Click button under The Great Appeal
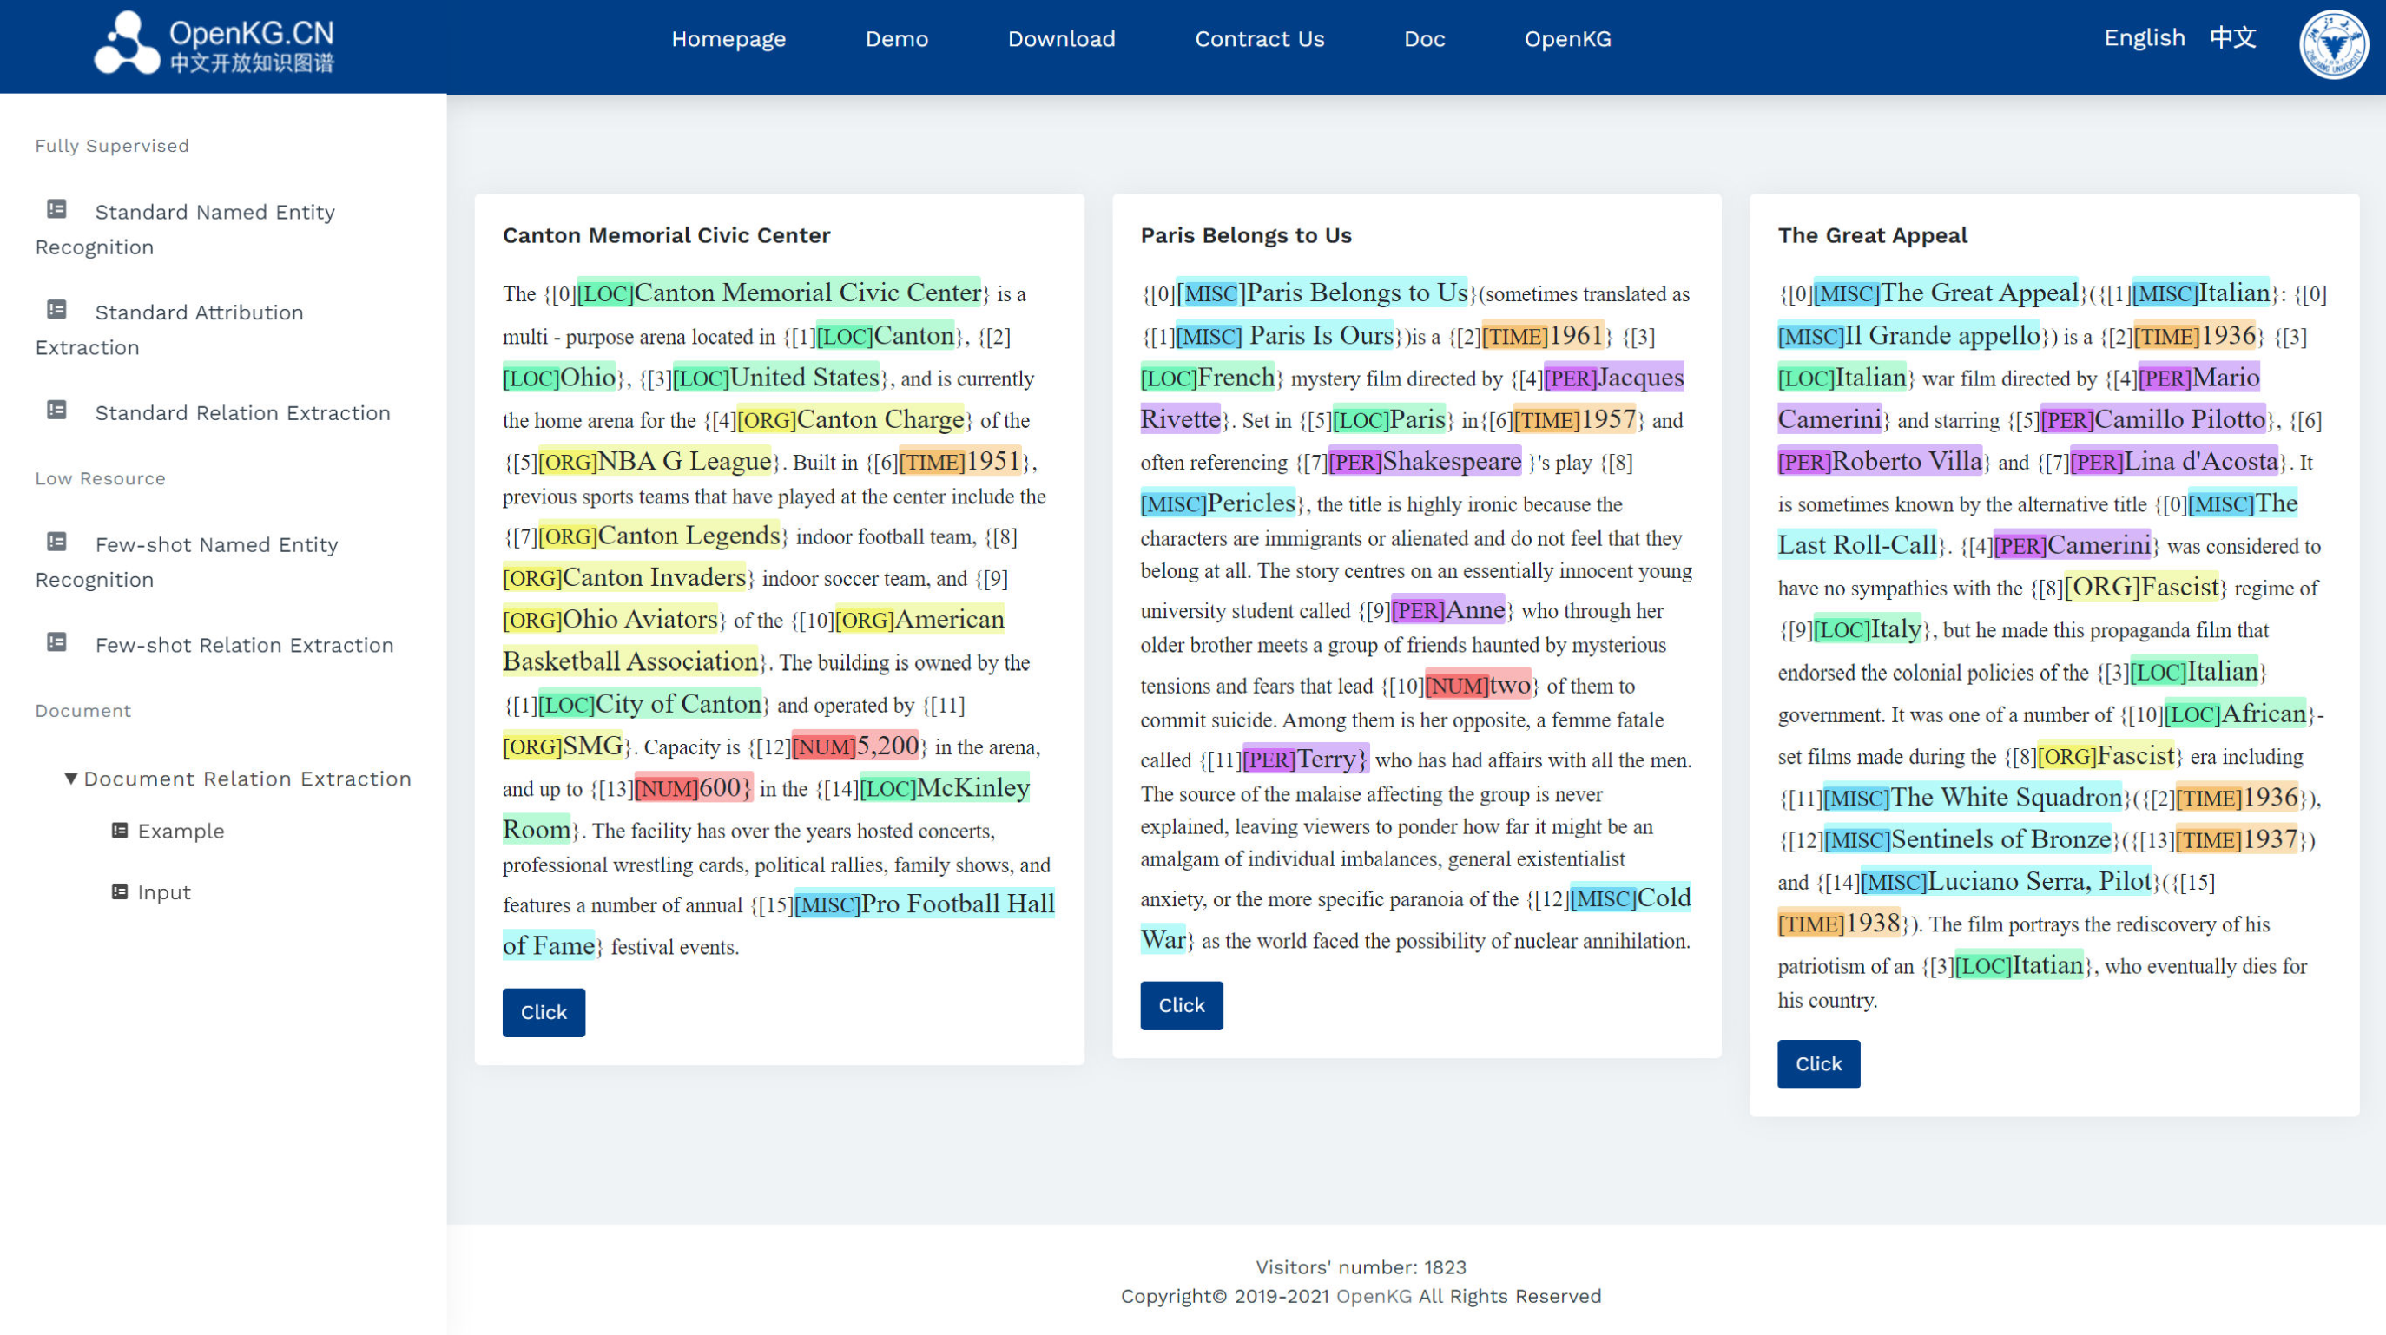This screenshot has height=1335, width=2386. pos(1817,1063)
